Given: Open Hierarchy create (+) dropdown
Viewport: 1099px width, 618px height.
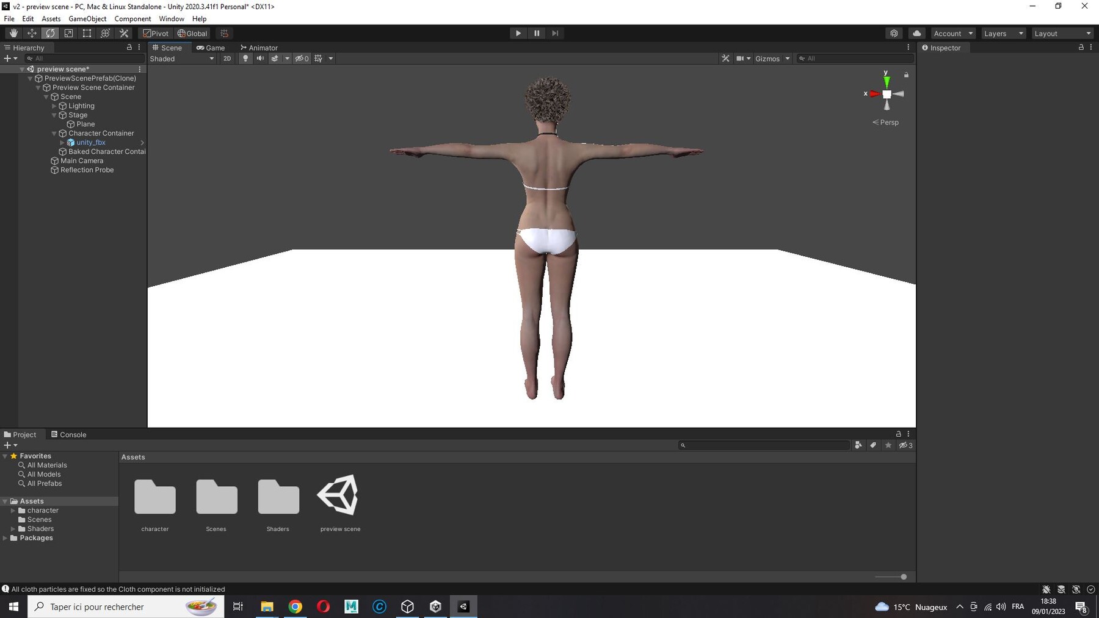Looking at the screenshot, I should pyautogui.click(x=10, y=59).
